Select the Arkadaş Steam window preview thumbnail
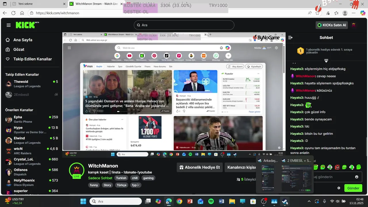Image resolution: width=368 pixels, height=207 pixels. 268,175
